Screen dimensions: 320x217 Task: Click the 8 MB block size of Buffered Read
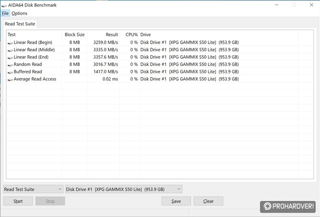click(75, 72)
